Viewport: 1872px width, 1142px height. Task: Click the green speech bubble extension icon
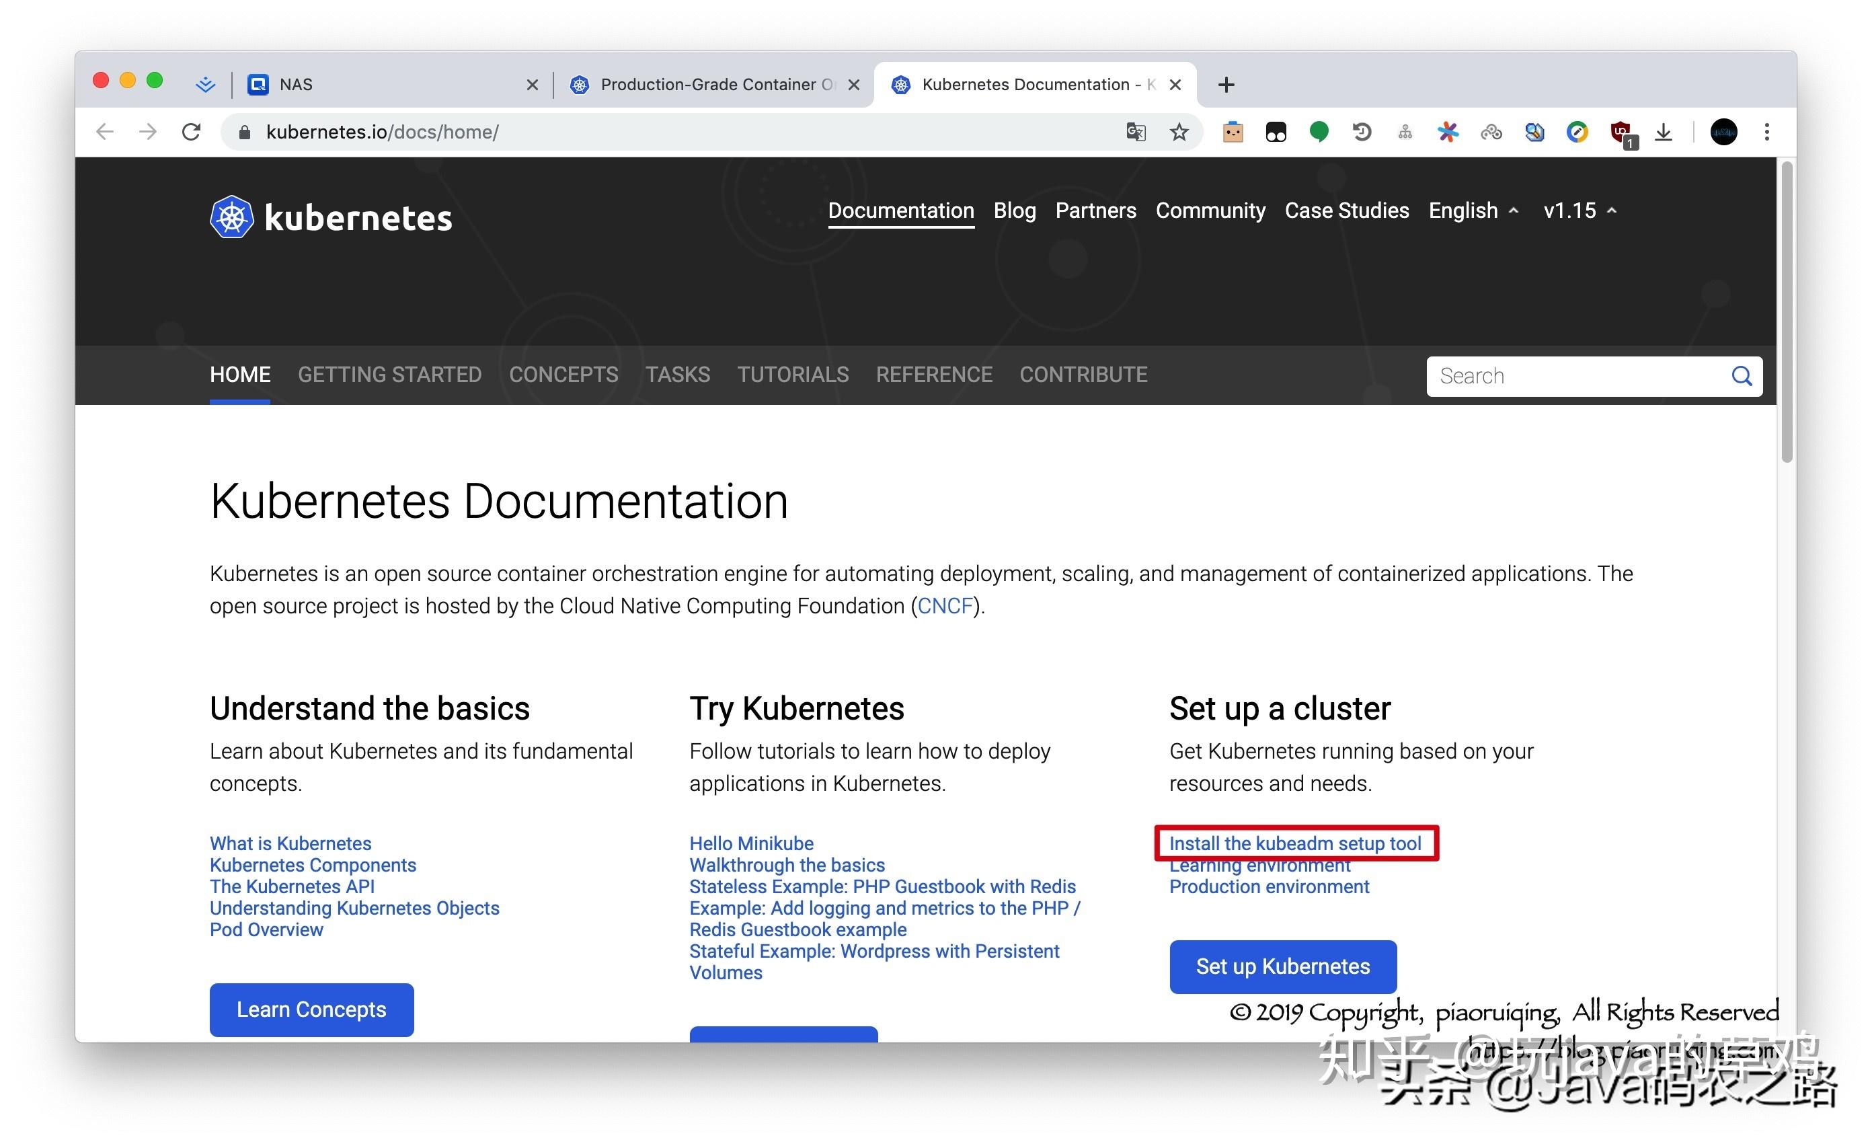(1319, 131)
